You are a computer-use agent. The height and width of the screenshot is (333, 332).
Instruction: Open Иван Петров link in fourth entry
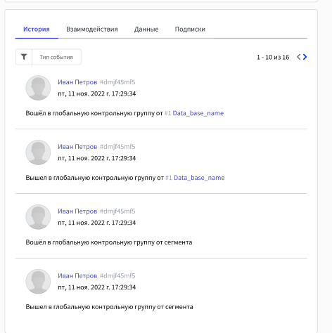click(77, 275)
